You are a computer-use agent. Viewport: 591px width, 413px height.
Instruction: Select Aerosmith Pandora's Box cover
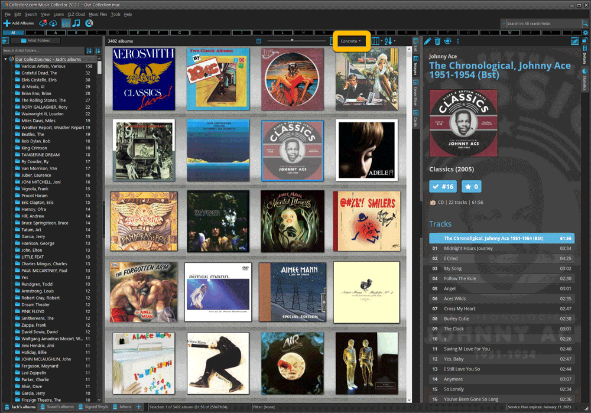[144, 221]
